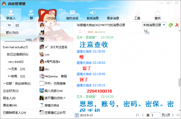Select contact A 冰 关注签名

point(55,47)
